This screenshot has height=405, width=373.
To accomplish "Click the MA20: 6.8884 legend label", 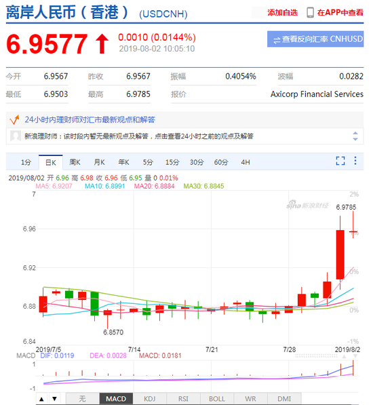I will pos(155,186).
